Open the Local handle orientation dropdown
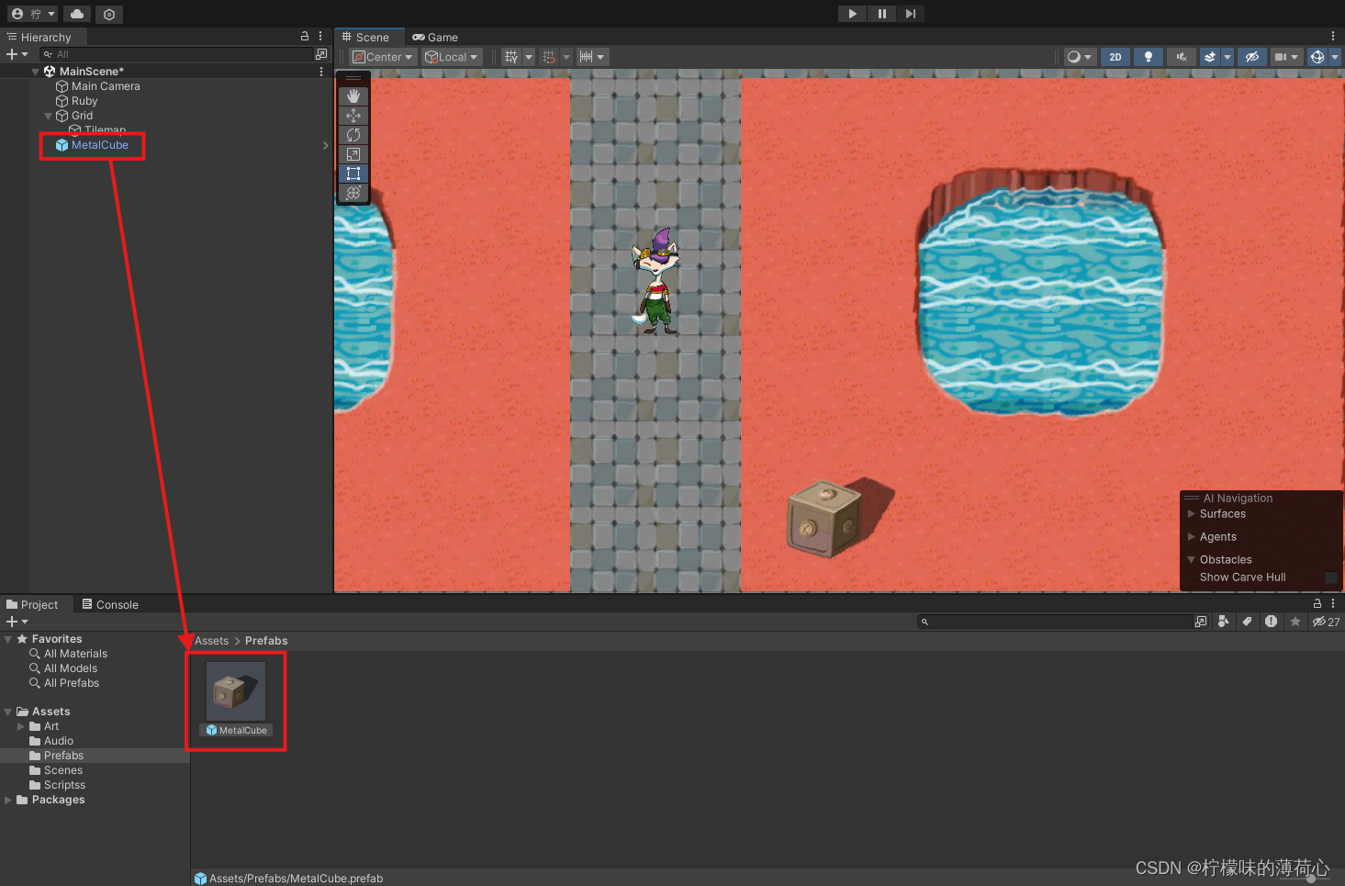 coord(451,56)
